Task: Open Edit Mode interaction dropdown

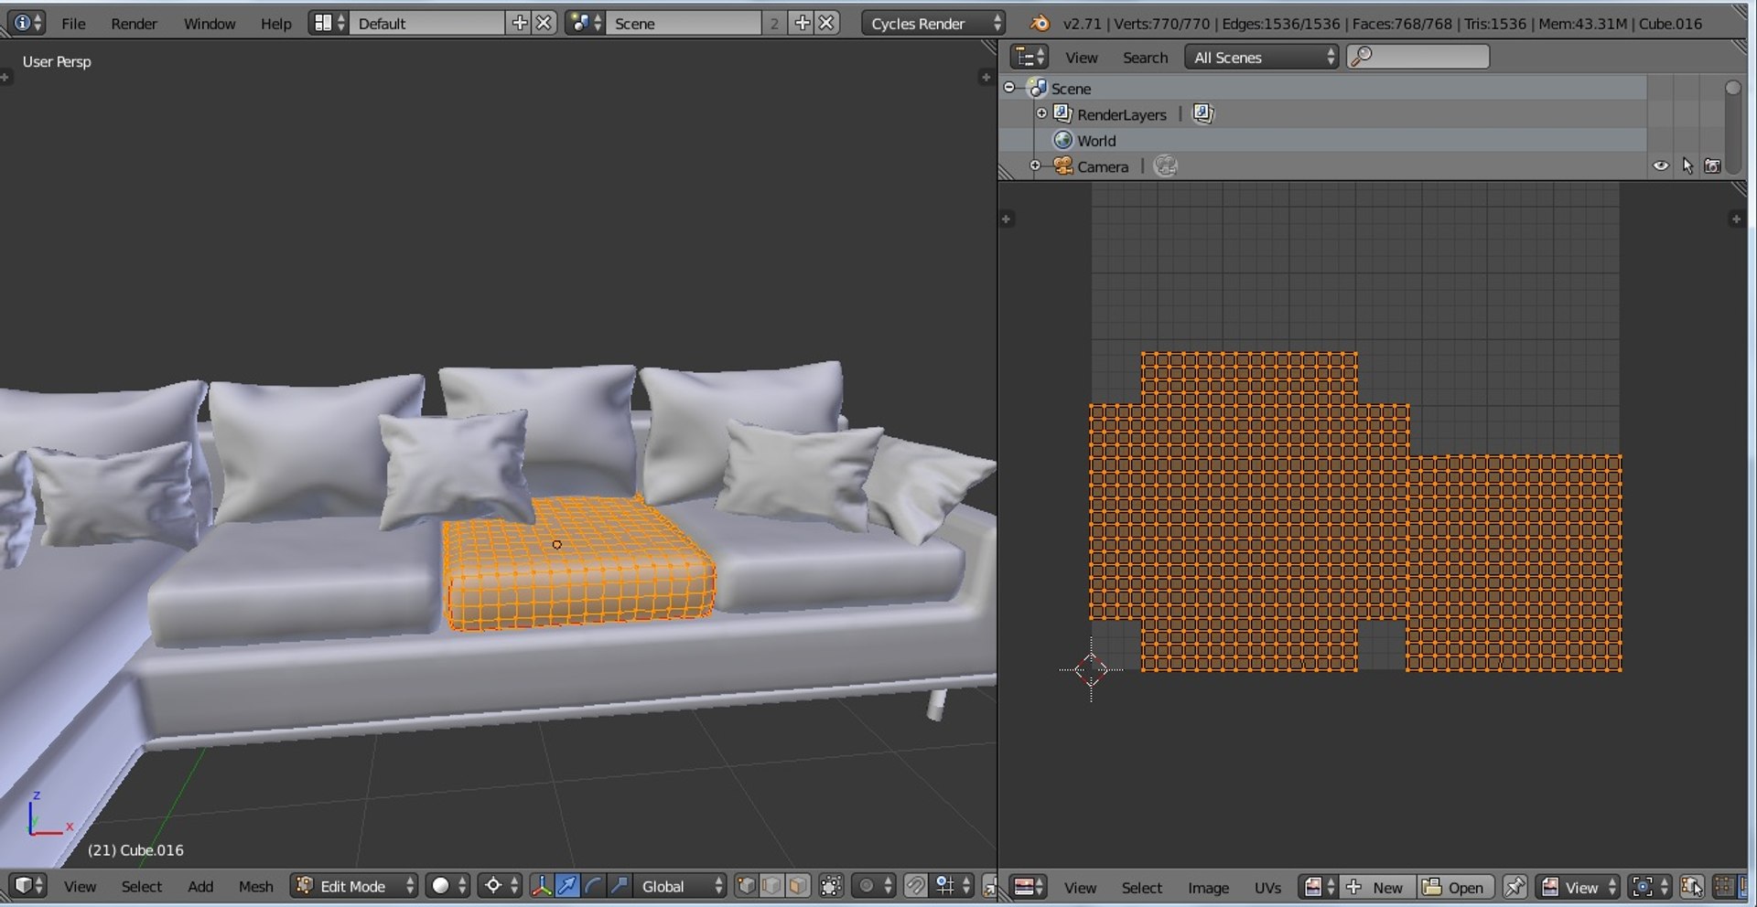Action: tap(354, 886)
